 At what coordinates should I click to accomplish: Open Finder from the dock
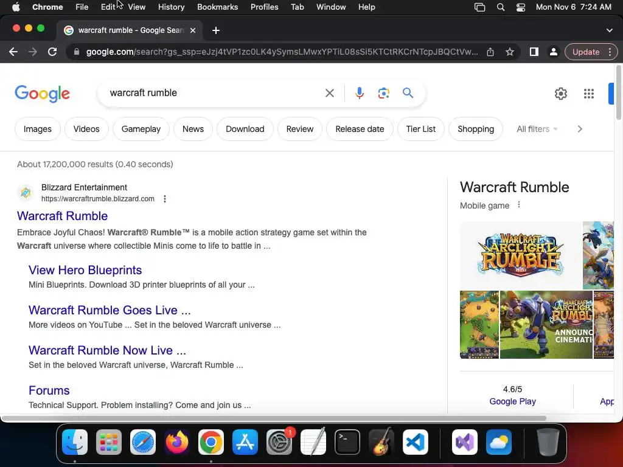75,442
